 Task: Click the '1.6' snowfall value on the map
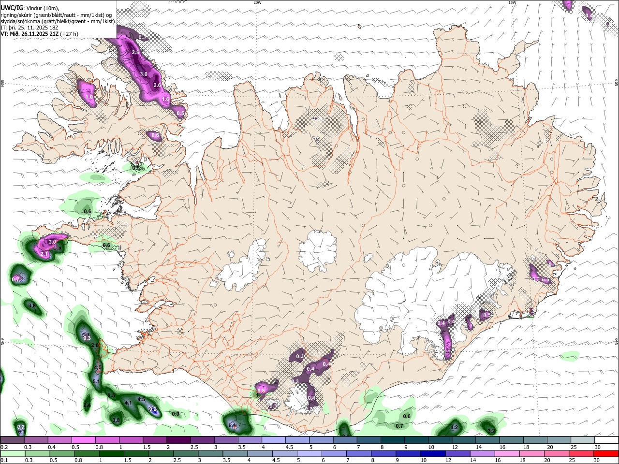click(x=165, y=99)
